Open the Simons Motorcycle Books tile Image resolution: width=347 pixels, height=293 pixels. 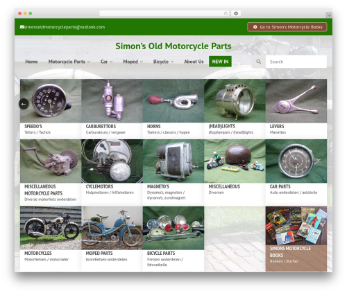pos(296,239)
